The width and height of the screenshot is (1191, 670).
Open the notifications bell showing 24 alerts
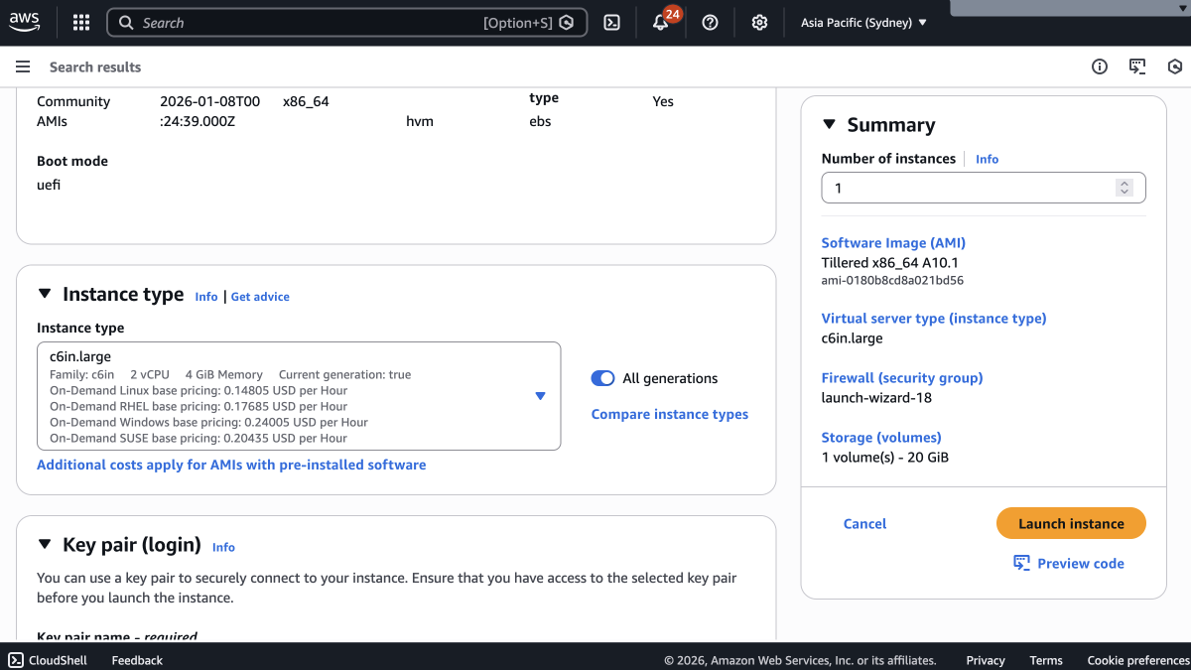[660, 22]
